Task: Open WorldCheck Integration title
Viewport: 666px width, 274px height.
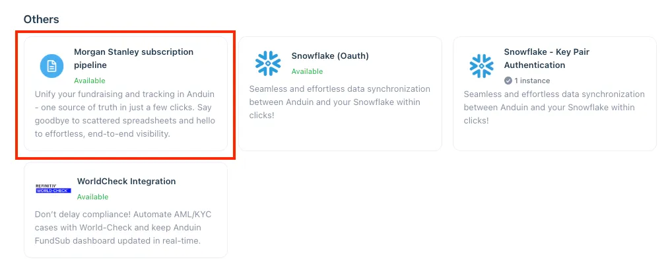Action: (x=126, y=182)
